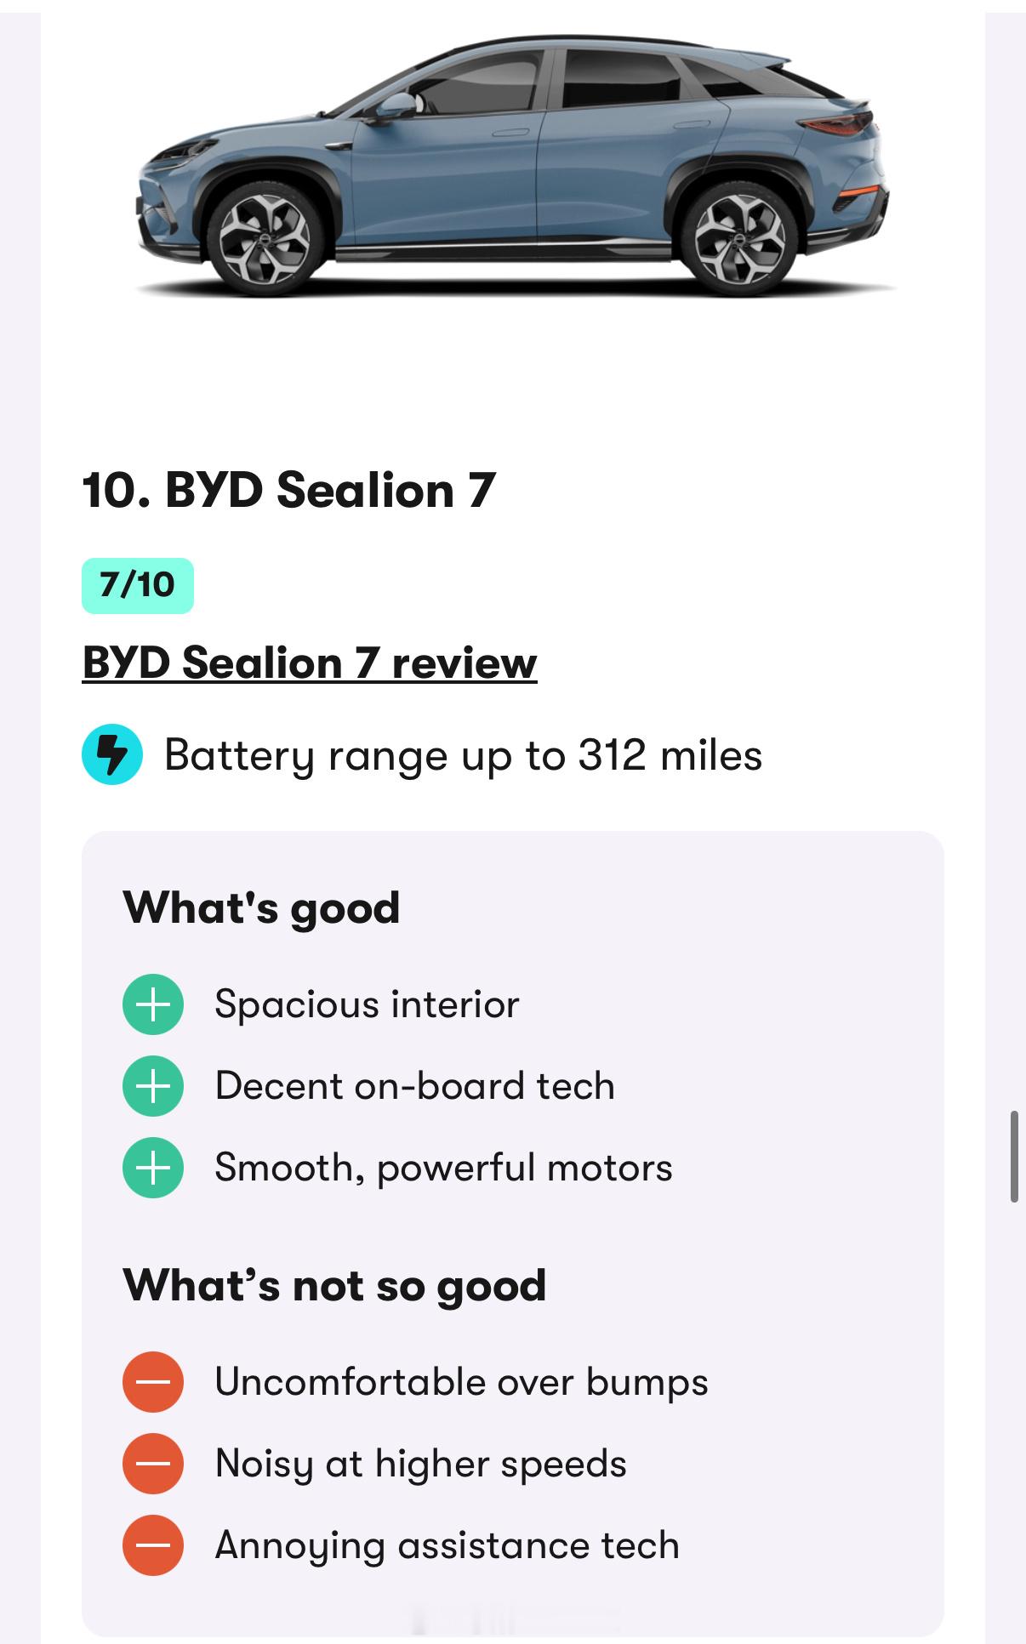Click the minus icon beside Annoying assistance tech

pos(153,1545)
